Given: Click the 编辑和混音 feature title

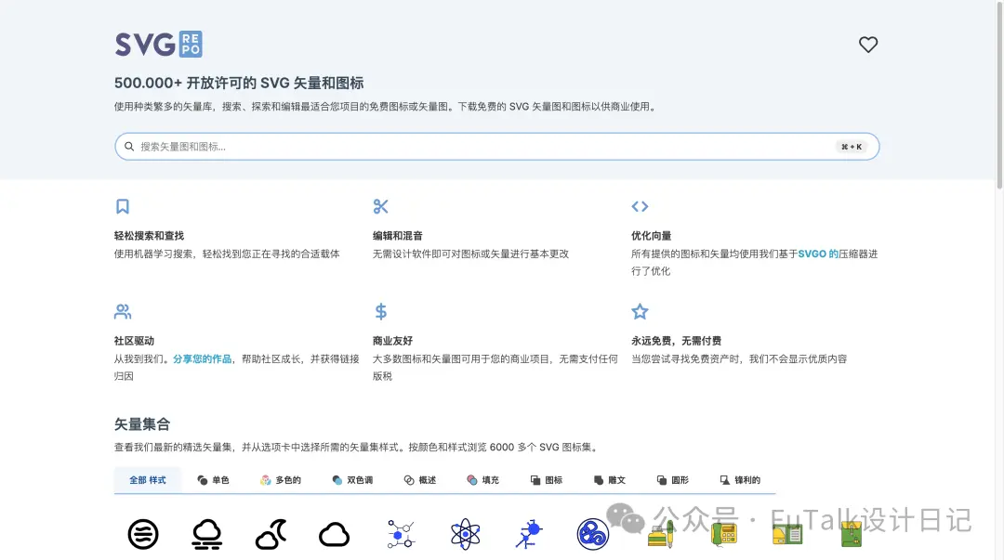Looking at the screenshot, I should point(398,236).
